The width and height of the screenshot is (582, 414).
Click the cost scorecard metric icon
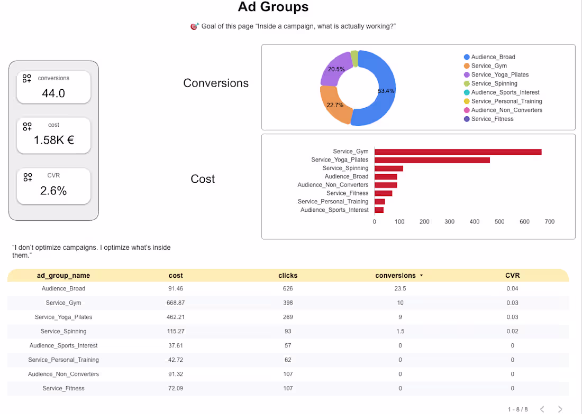point(27,127)
